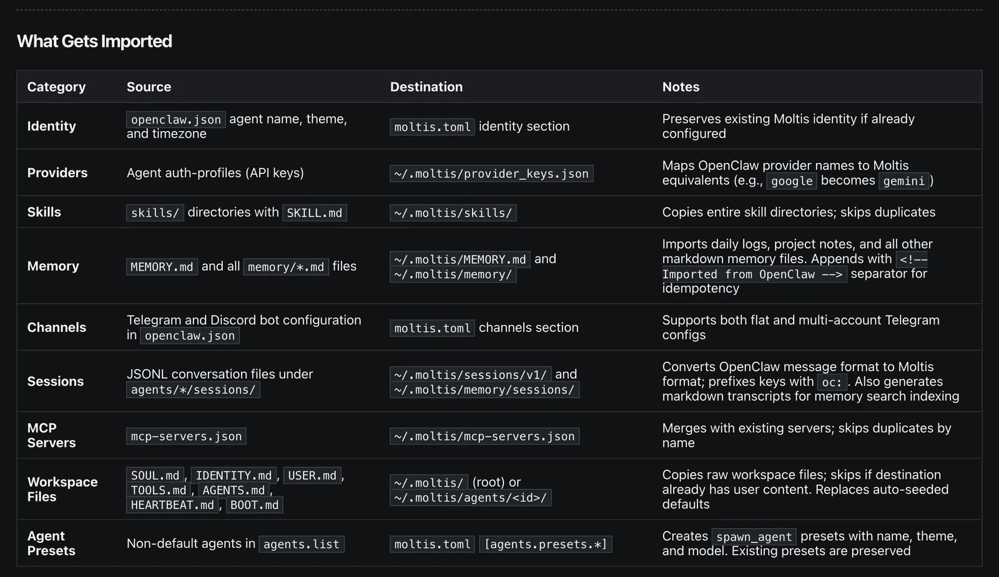Screen dimensions: 999x577
Task: Click ~/.moltis/ root destination code
Action: [x=429, y=483]
